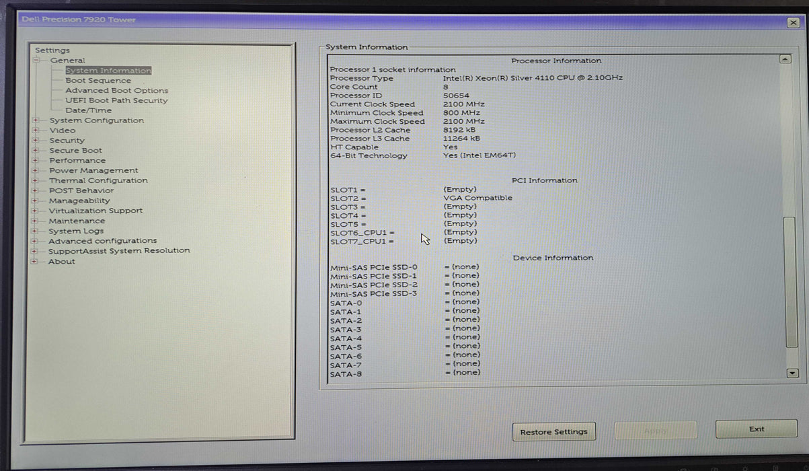The width and height of the screenshot is (809, 471).
Task: Select Thermal Configuration category label
Action: 98,181
